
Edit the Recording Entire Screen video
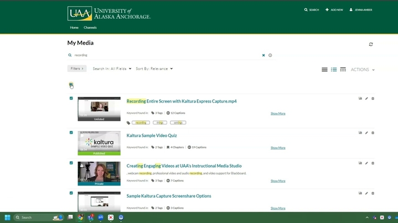click(366, 98)
